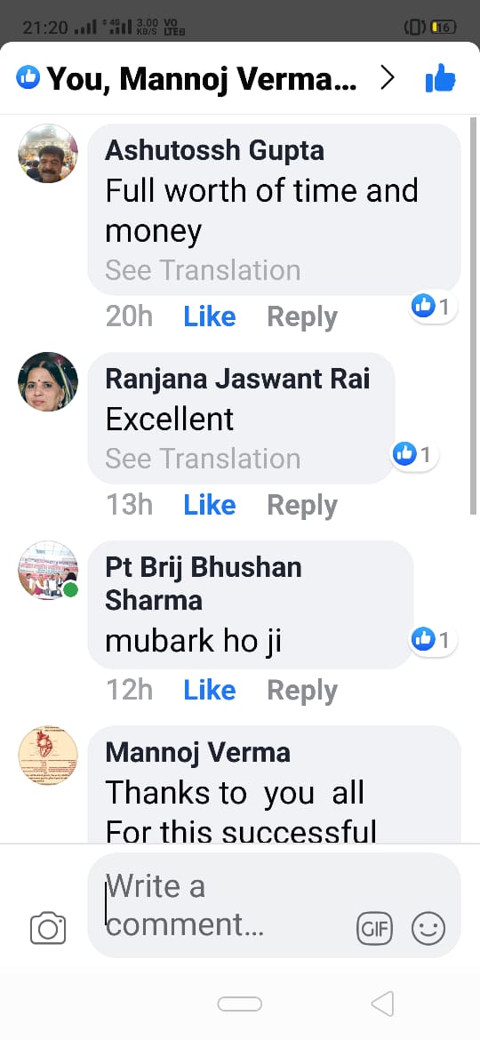Like Pt Brij Bhushan Sharma's comment
This screenshot has height=1040, width=480.
[x=210, y=691]
